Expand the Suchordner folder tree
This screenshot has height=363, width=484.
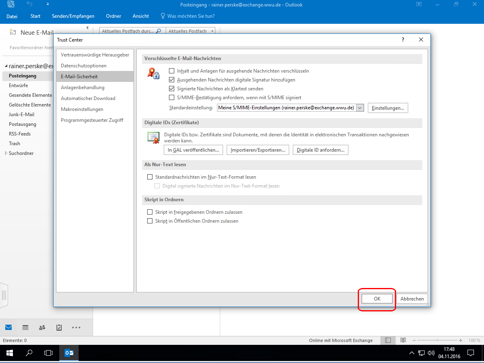[x=6, y=153]
